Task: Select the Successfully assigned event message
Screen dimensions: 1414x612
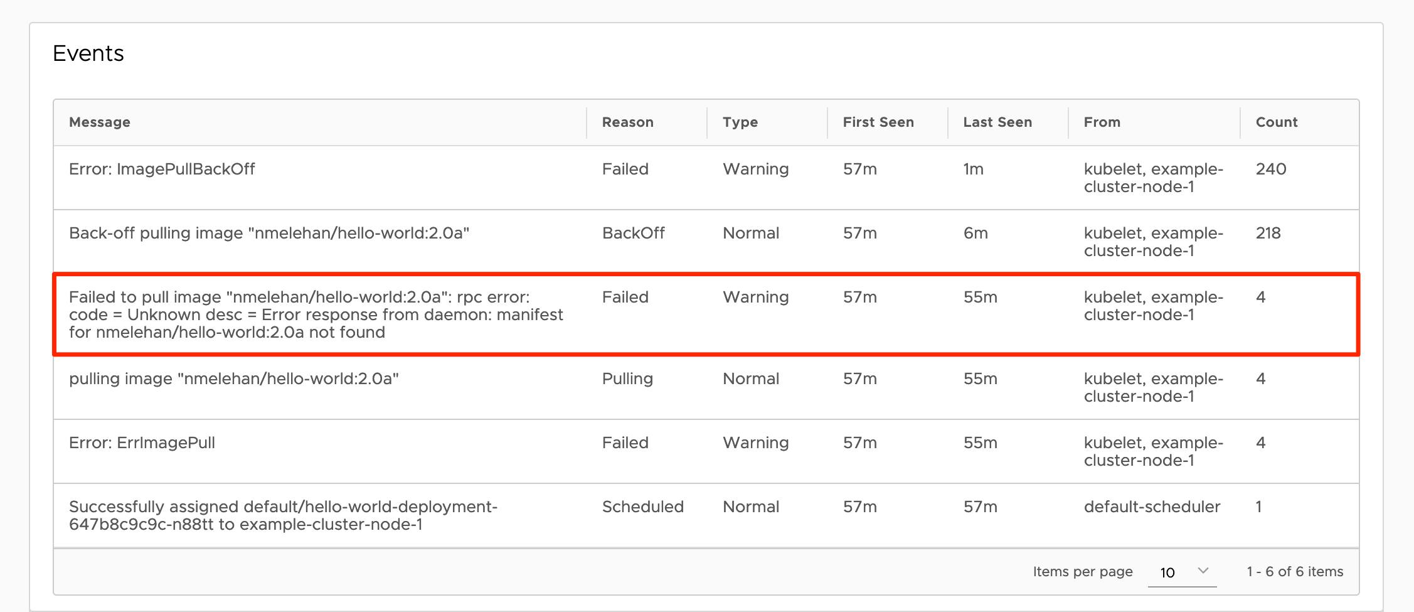Action: tap(282, 515)
